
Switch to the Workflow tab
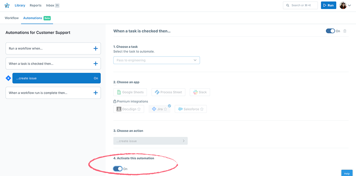(11, 18)
